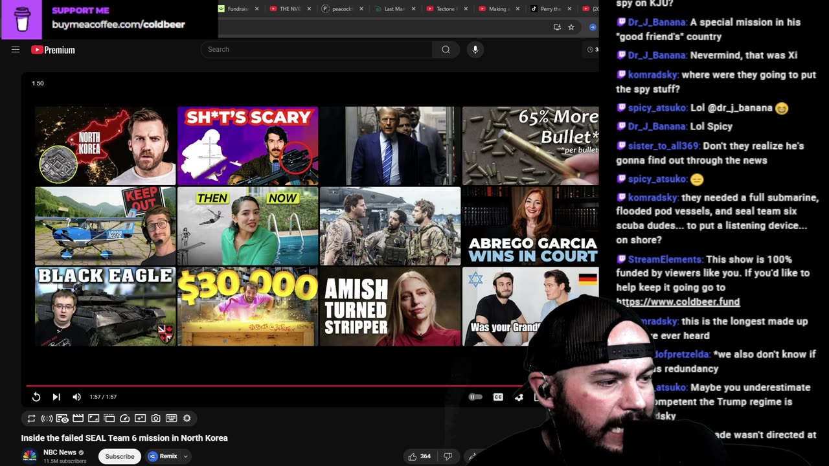Click StreamElements username in chat
829x466 pixels.
click(x=664, y=260)
